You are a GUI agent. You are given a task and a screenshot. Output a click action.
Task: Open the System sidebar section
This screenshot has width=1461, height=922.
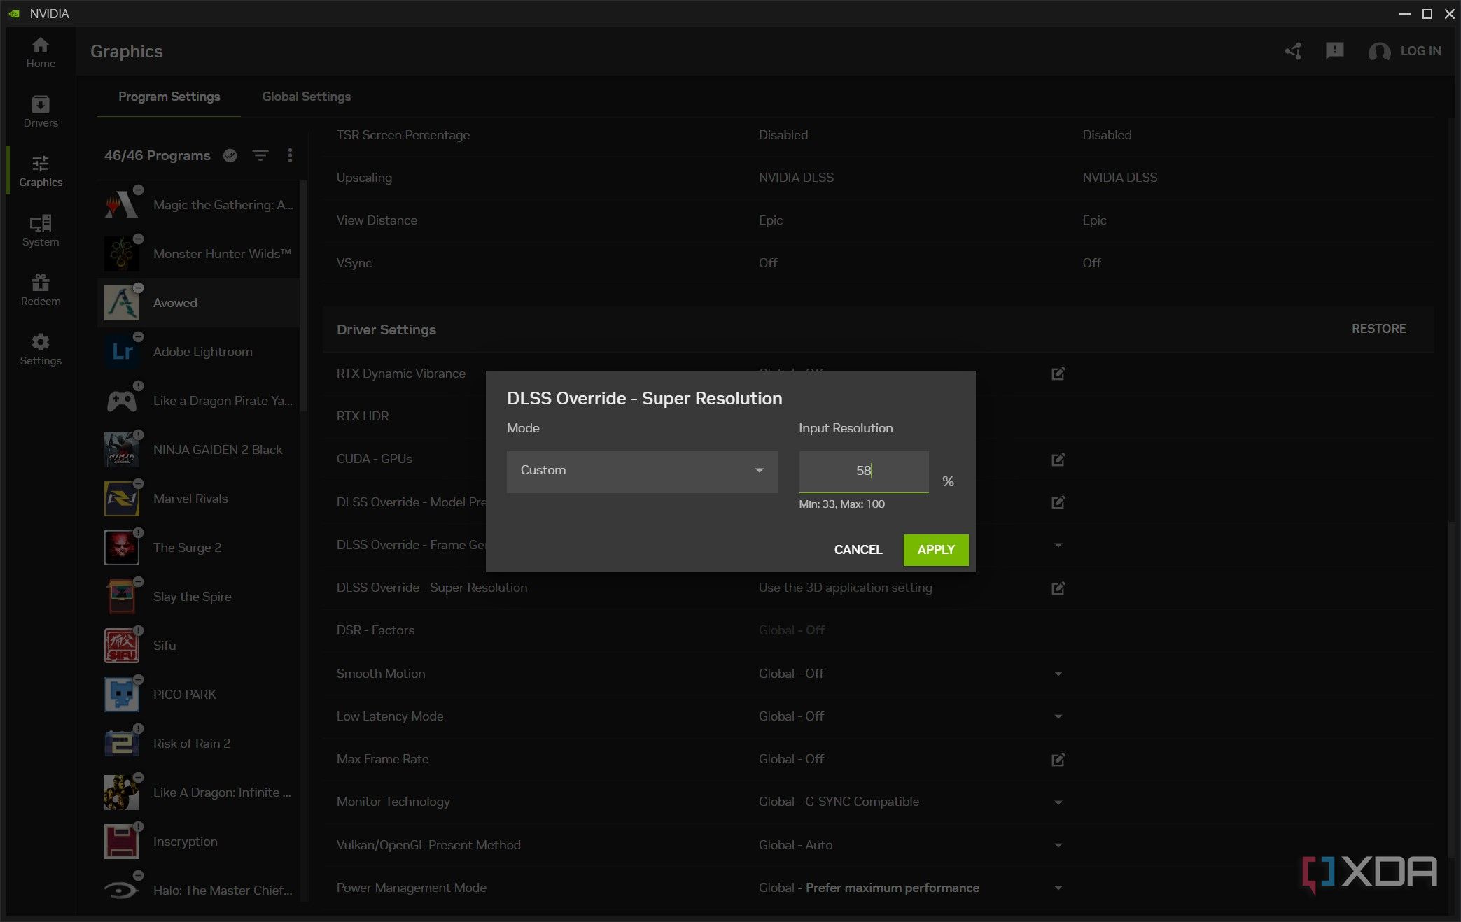click(41, 231)
